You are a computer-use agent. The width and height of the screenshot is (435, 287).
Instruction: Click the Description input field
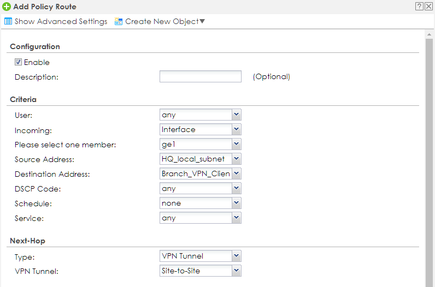[200, 76]
